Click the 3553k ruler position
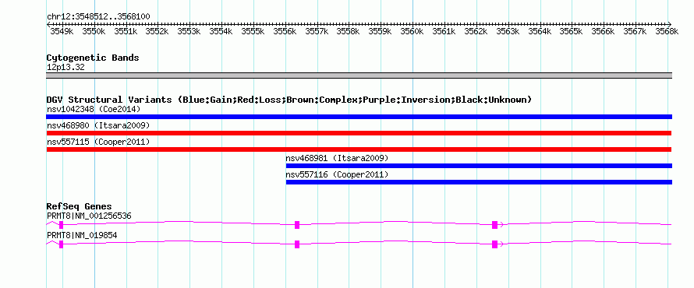 tap(189, 31)
